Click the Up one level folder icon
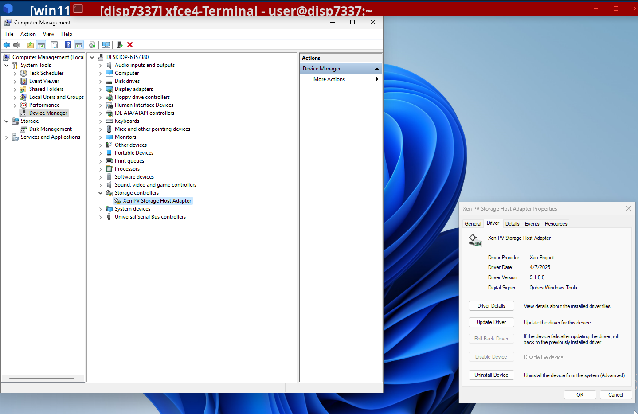Screen dimensions: 638x414 coord(31,45)
